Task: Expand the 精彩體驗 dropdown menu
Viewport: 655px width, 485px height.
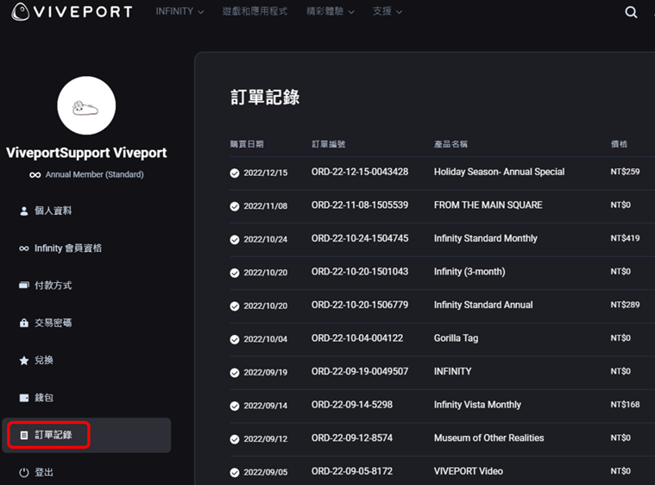Action: point(331,11)
